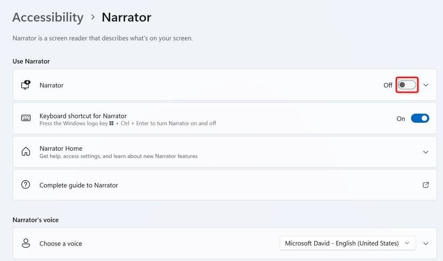Click the Off status label
The height and width of the screenshot is (261, 443).
(388, 85)
